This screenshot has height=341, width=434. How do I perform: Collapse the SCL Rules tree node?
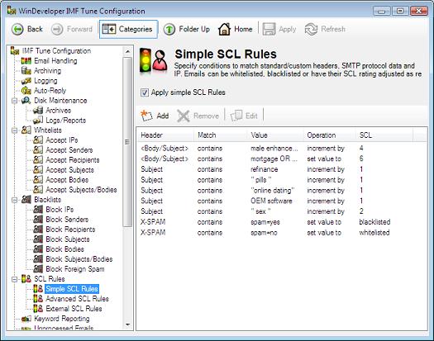(x=14, y=279)
